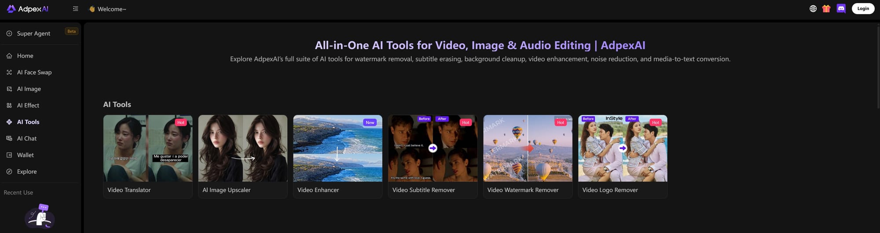Screen dimensions: 880x233
Task: Click the All-in-One AI Tools headline
Action: coord(480,45)
